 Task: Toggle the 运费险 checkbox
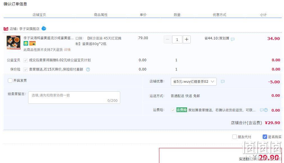pyautogui.click(x=173, y=110)
